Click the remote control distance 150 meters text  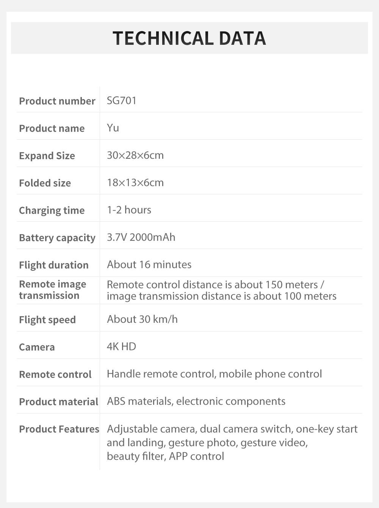(215, 285)
